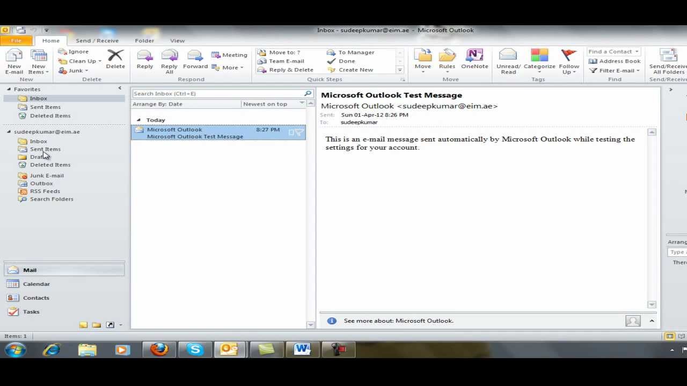This screenshot has height=386, width=687.
Task: Select the Microsoft Outlook Test Message
Action: coord(218,133)
